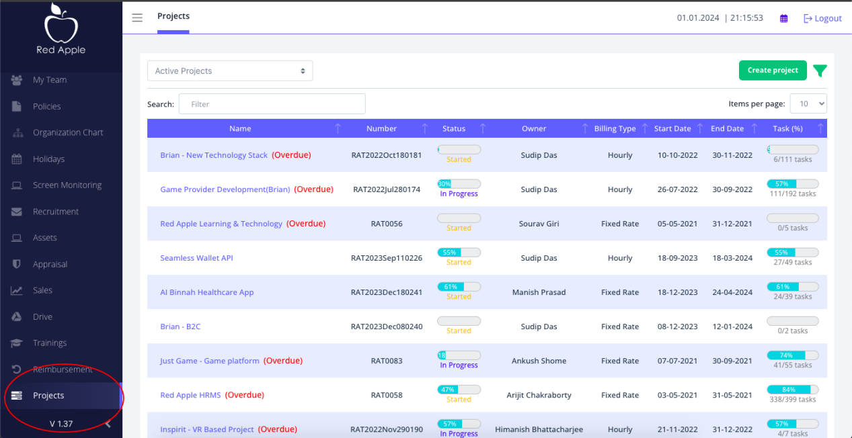
Task: Open Red Apple HRMS project link
Action: click(x=190, y=395)
